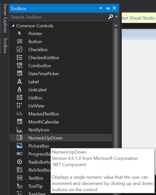Open the Server Explorer side tab
The height and width of the screenshot is (195, 156).
point(5,18)
